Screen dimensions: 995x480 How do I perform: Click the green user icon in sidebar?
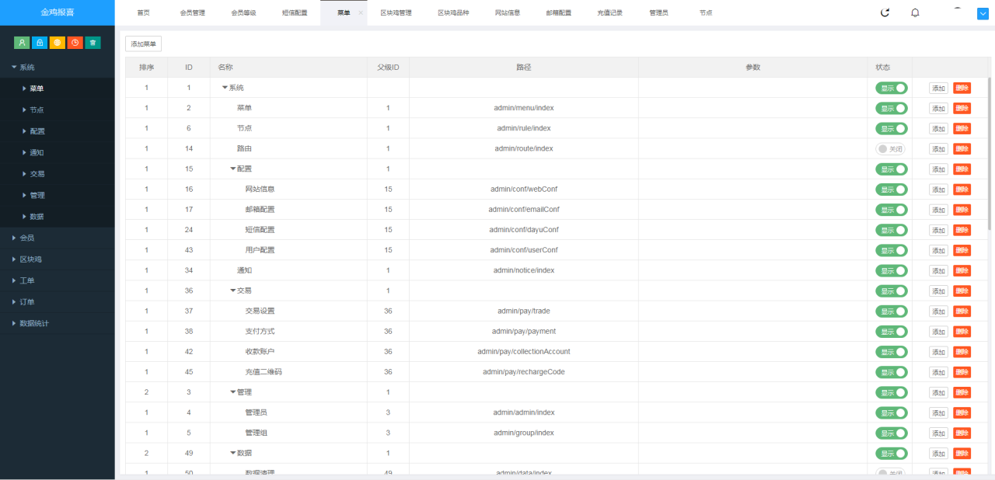click(22, 43)
